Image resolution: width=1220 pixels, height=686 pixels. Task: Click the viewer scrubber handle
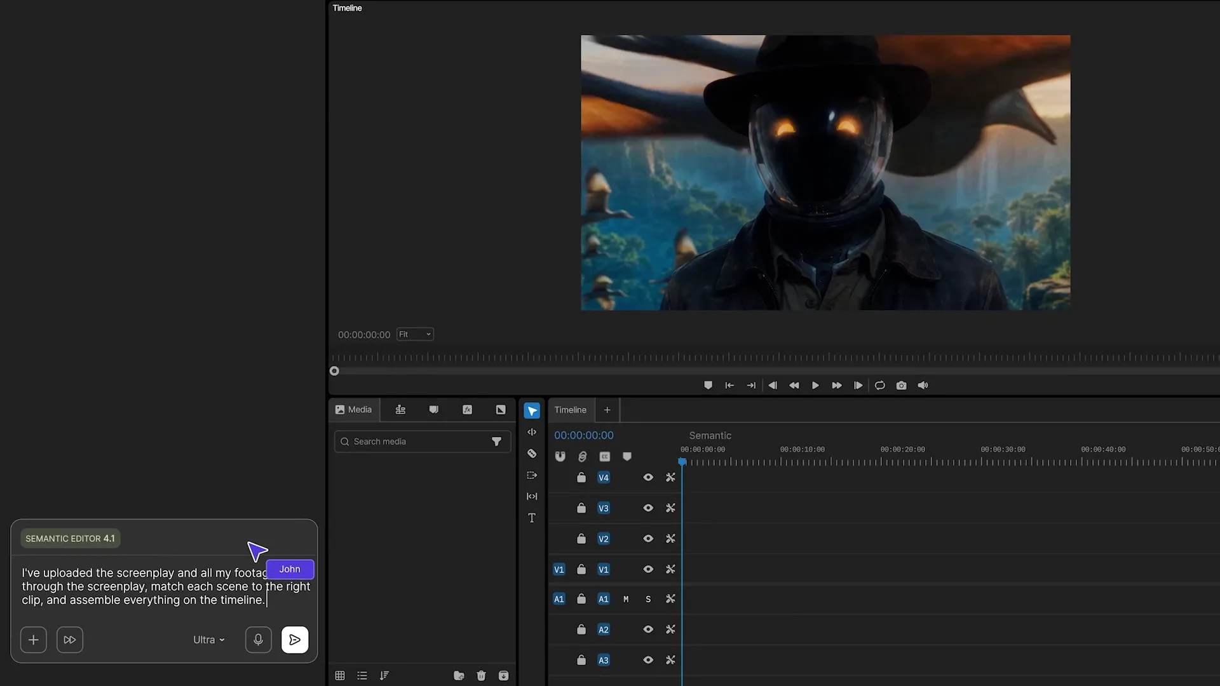[334, 371]
